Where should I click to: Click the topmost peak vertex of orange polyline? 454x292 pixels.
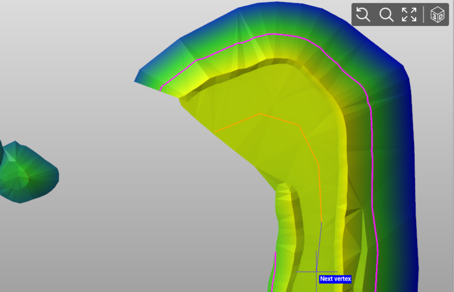coord(261,113)
